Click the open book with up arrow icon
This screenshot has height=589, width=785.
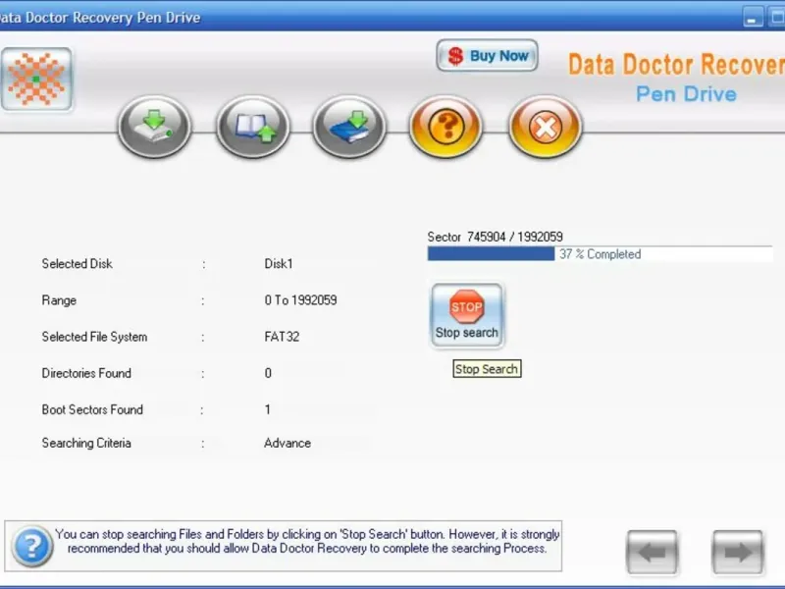pos(253,127)
